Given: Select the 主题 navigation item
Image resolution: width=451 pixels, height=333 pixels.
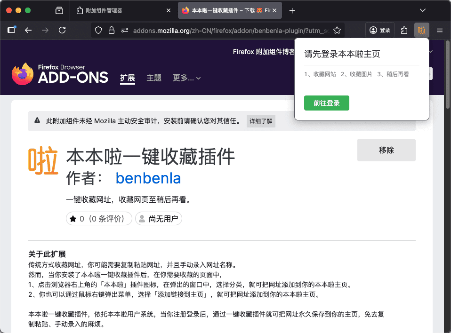Looking at the screenshot, I should tap(154, 78).
